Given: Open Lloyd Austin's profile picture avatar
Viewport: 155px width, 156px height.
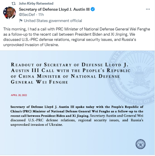Looking at the screenshot, I should click(x=10, y=13).
